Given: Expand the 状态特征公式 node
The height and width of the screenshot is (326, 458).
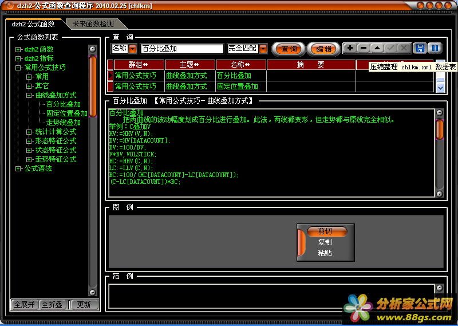Looking at the screenshot, I should click(29, 150).
